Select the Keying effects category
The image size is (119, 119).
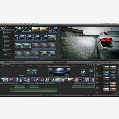pyautogui.click(x=97, y=73)
